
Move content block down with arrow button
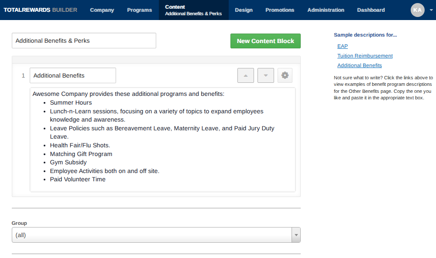click(265, 75)
